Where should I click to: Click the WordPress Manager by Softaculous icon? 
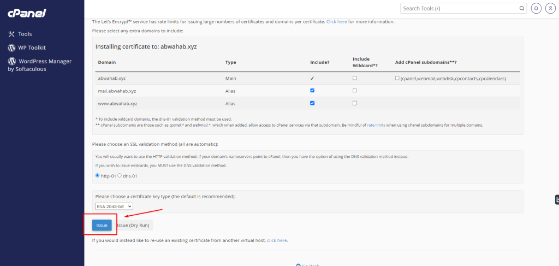click(11, 61)
